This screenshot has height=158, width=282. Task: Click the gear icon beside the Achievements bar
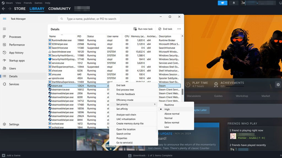(278, 84)
